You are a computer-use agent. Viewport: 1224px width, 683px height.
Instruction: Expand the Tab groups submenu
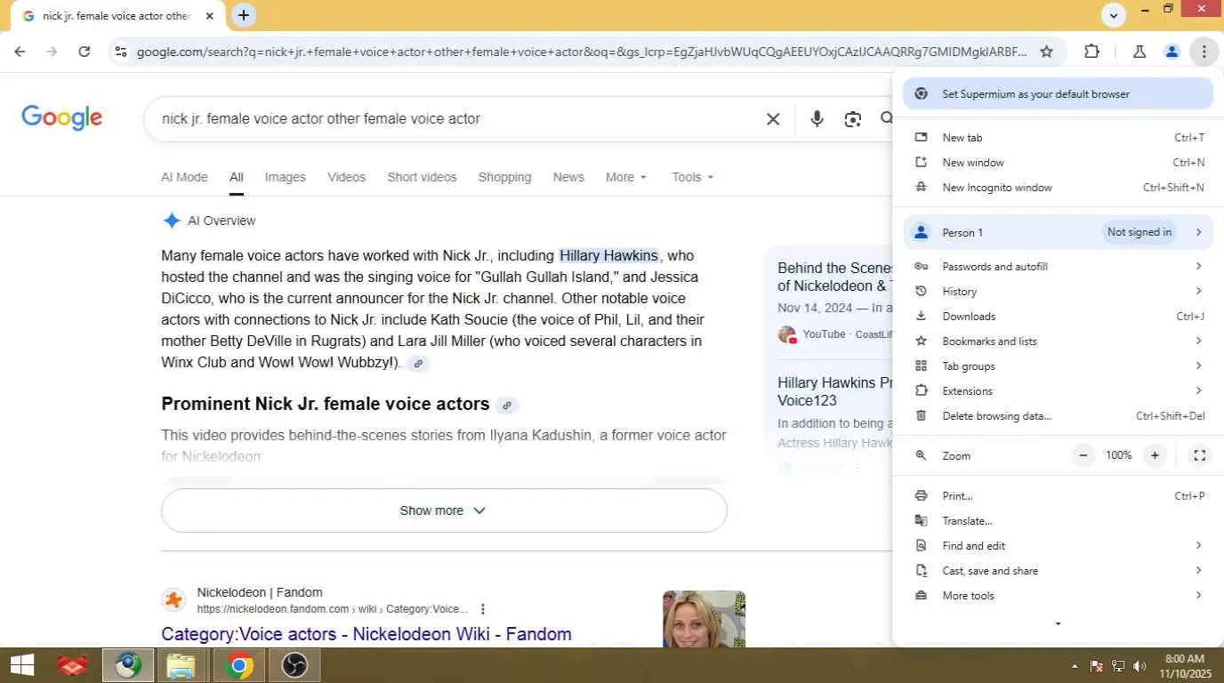point(1058,366)
